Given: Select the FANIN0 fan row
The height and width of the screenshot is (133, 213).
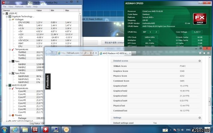Looking at the screenshot, I should pos(31,64).
